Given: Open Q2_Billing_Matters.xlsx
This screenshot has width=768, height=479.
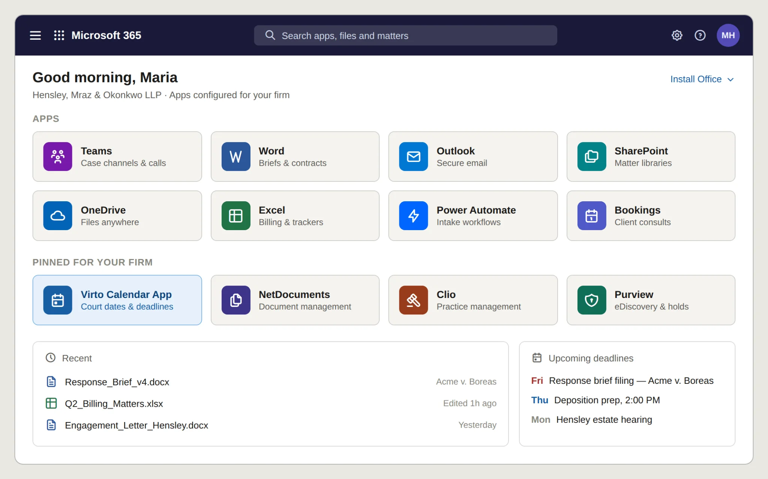Looking at the screenshot, I should [x=114, y=404].
